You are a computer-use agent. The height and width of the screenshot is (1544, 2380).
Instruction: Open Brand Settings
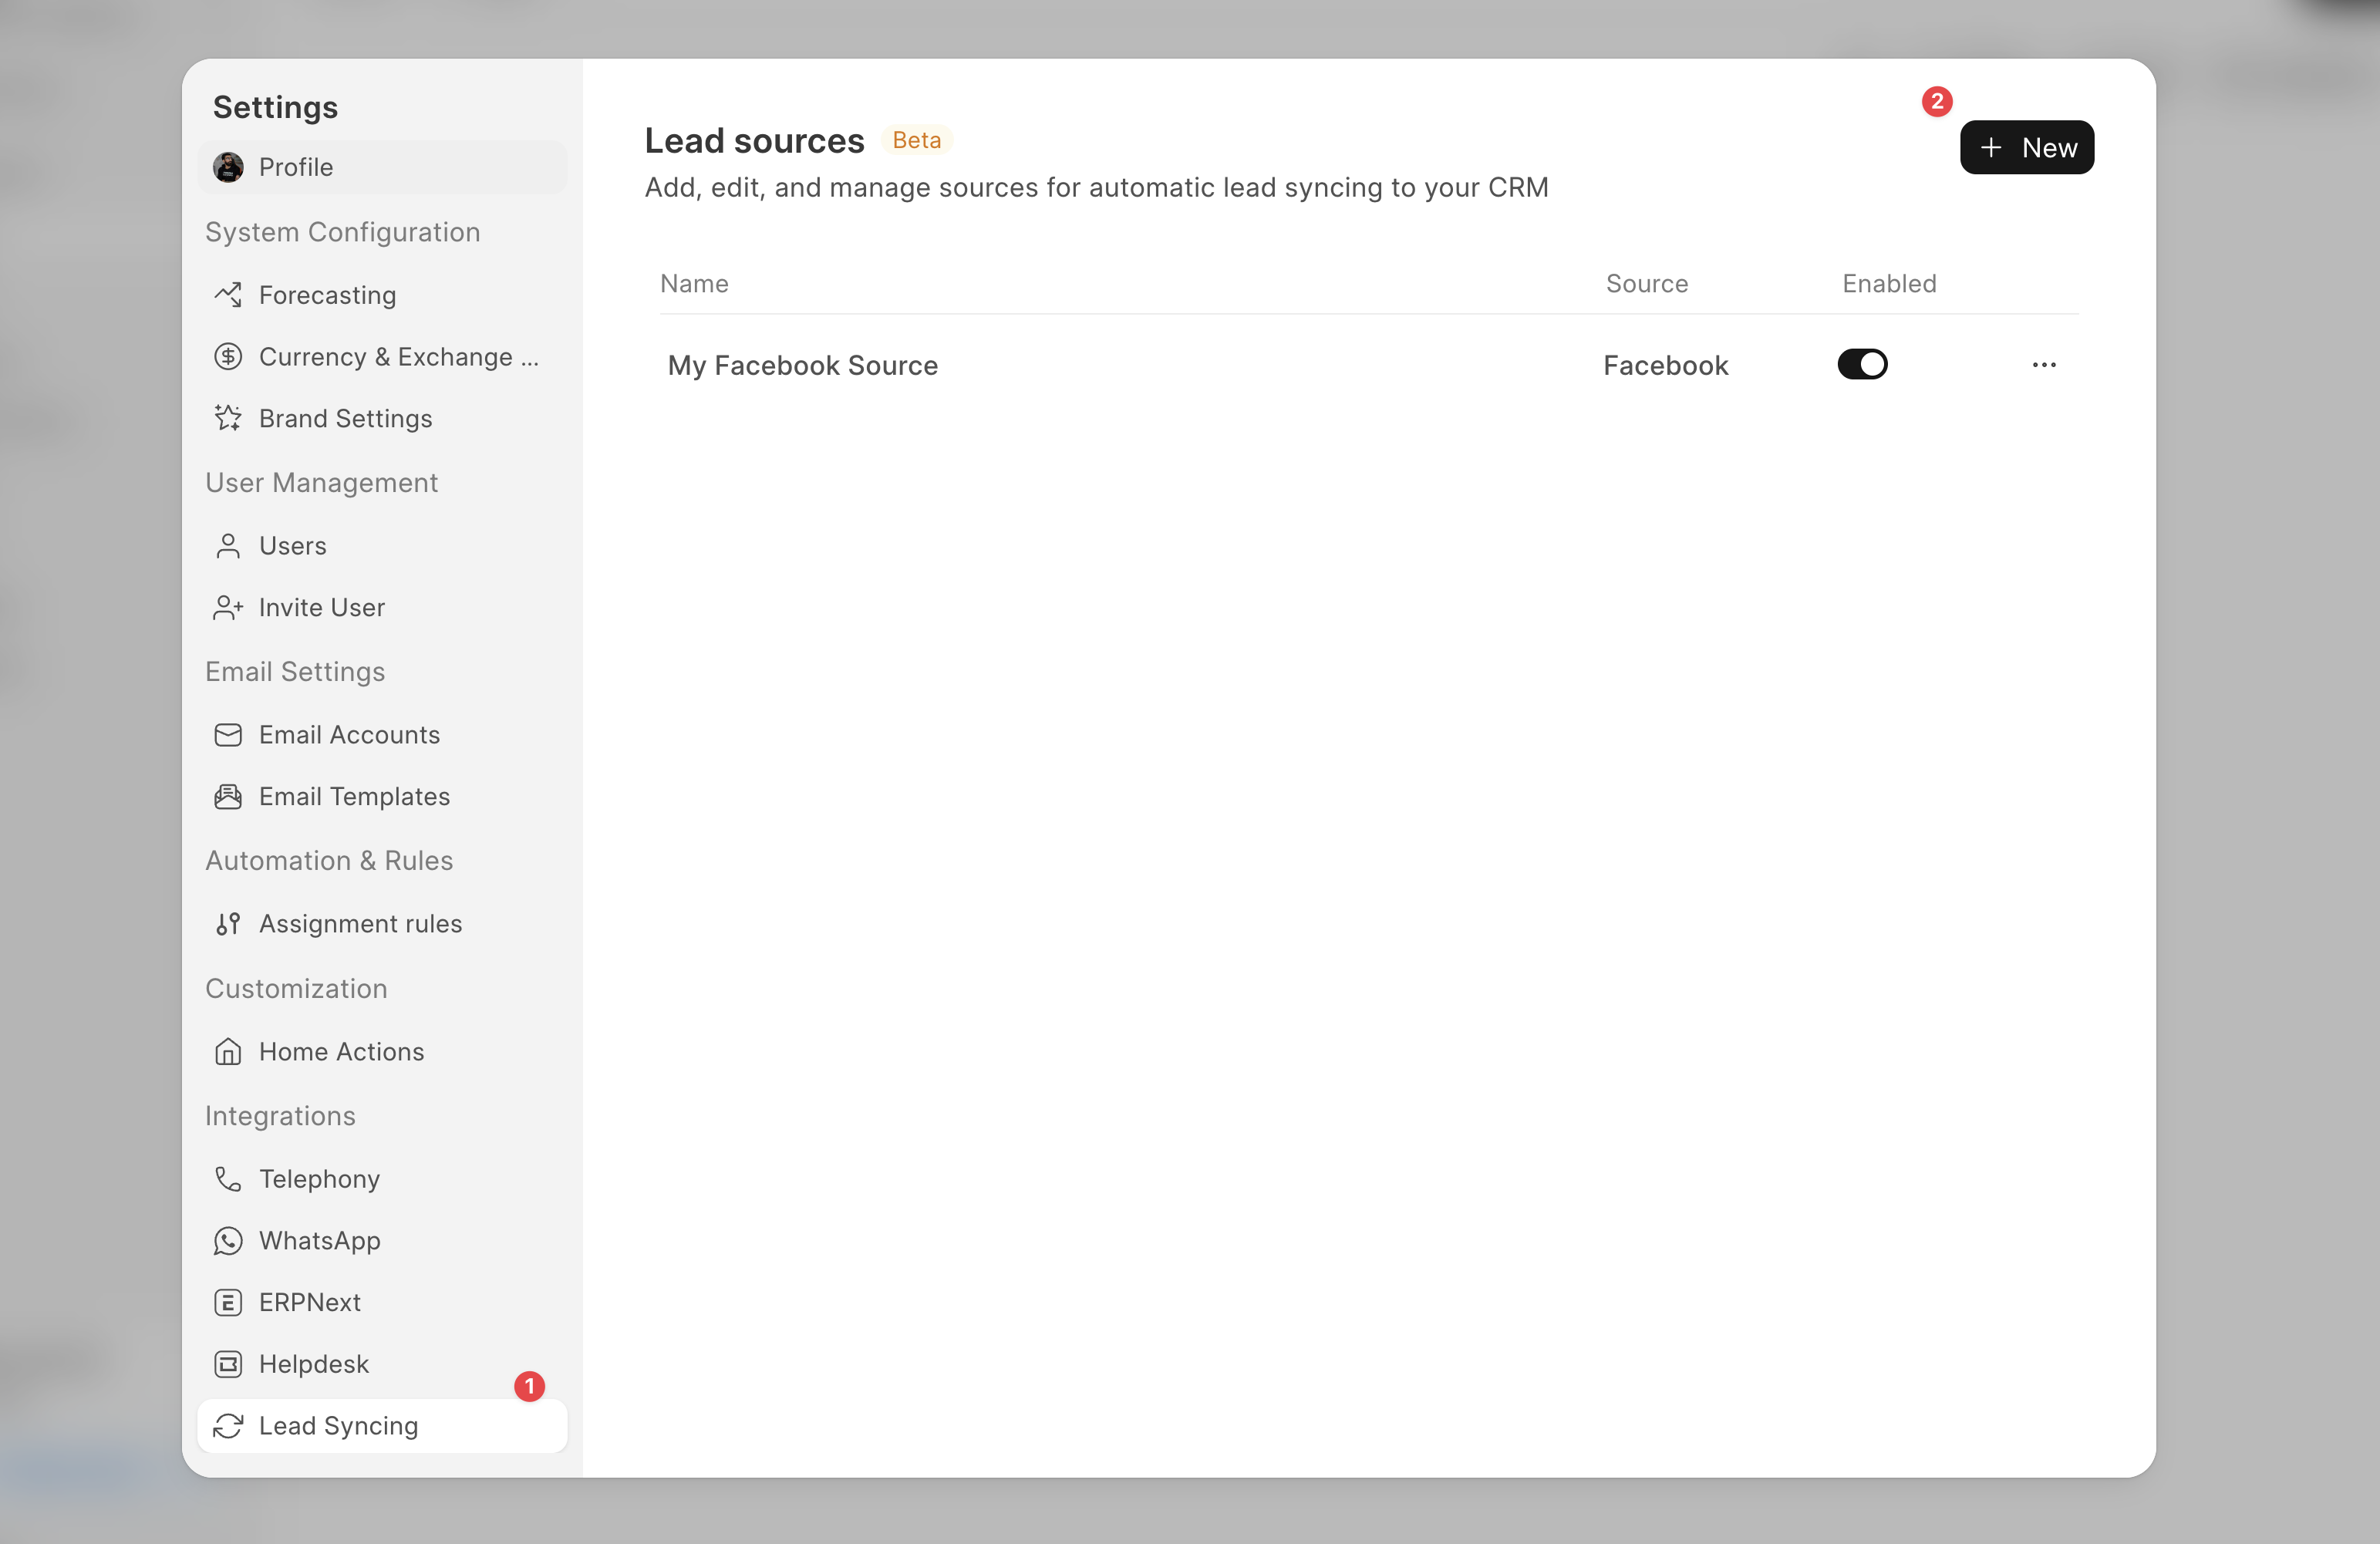click(x=345, y=418)
